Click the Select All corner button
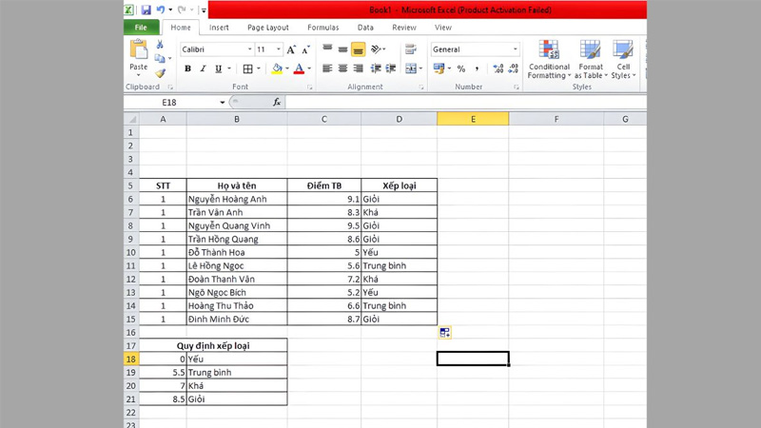 pyautogui.click(x=131, y=119)
